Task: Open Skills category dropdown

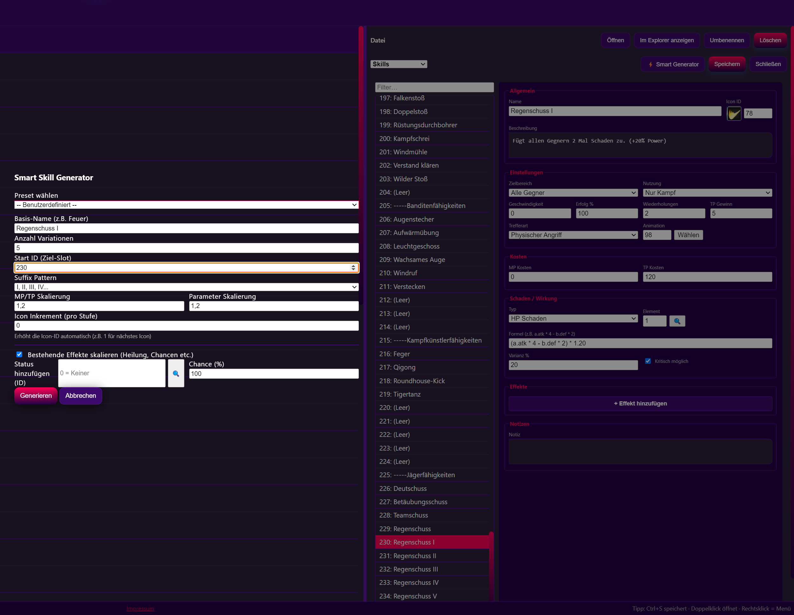Action: [x=399, y=64]
